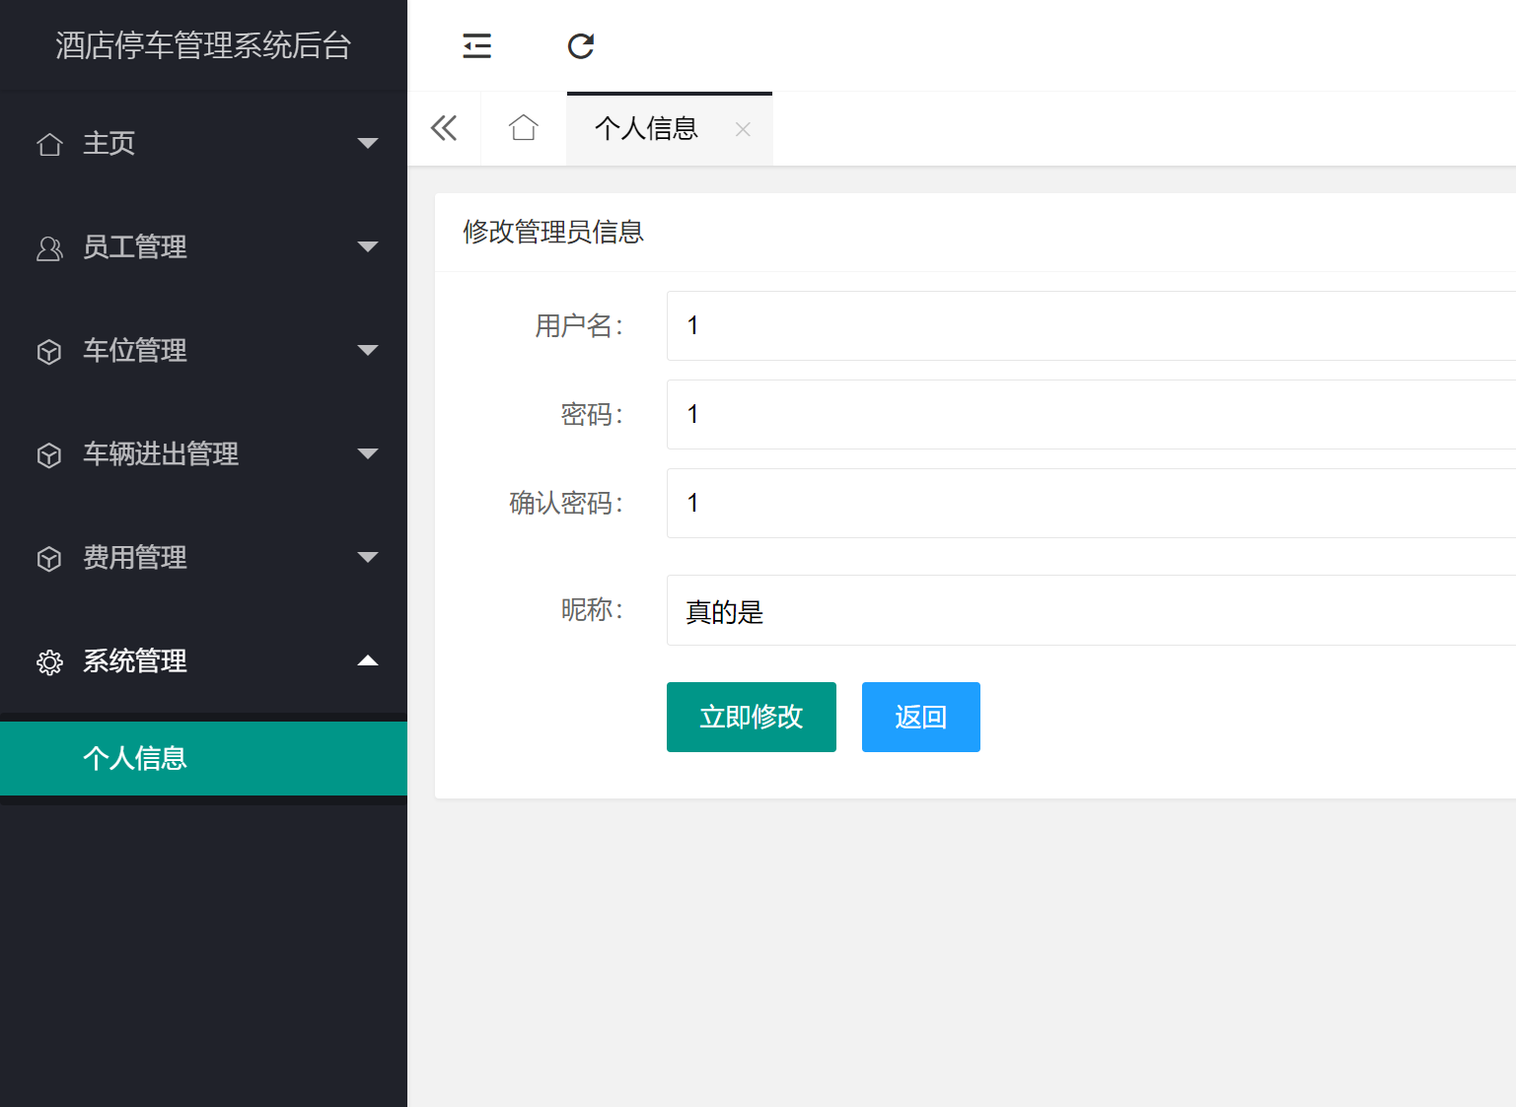Expand the 车辆进出管理 dropdown arrow

click(368, 454)
